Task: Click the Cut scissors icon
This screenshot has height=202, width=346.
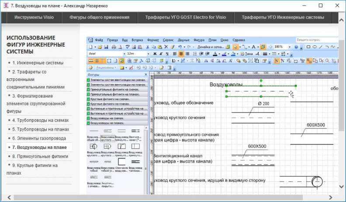Action: (148, 47)
